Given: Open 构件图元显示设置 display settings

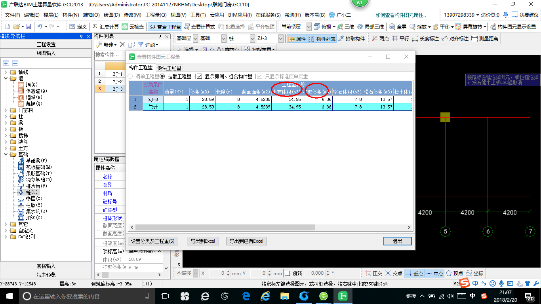Looking at the screenshot, I should (x=513, y=27).
